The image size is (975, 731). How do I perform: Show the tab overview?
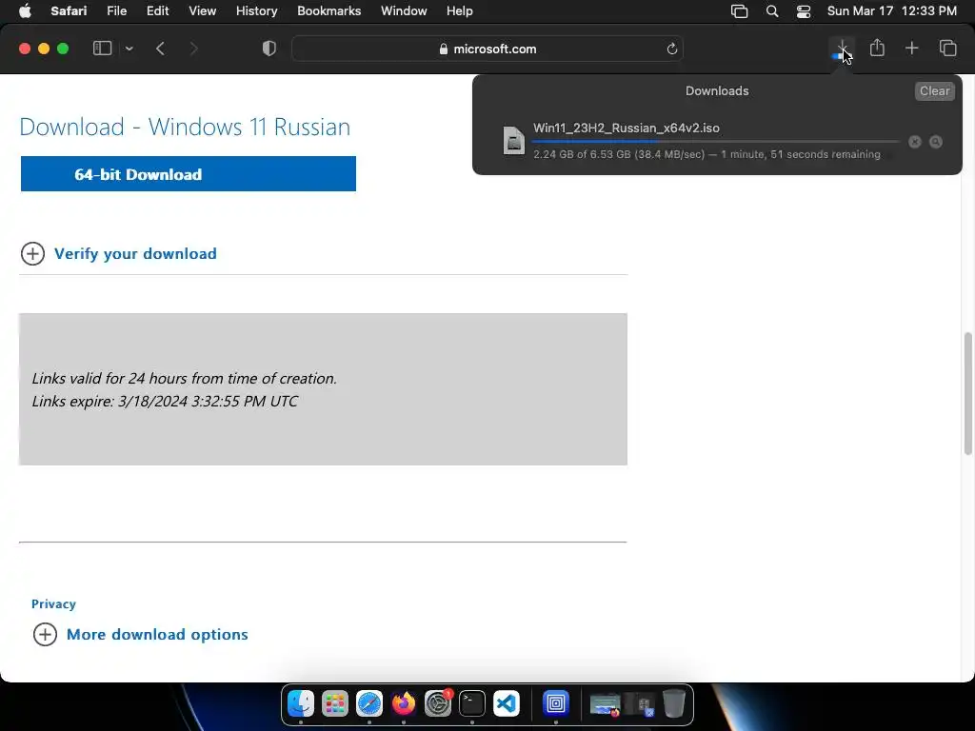coord(947,48)
